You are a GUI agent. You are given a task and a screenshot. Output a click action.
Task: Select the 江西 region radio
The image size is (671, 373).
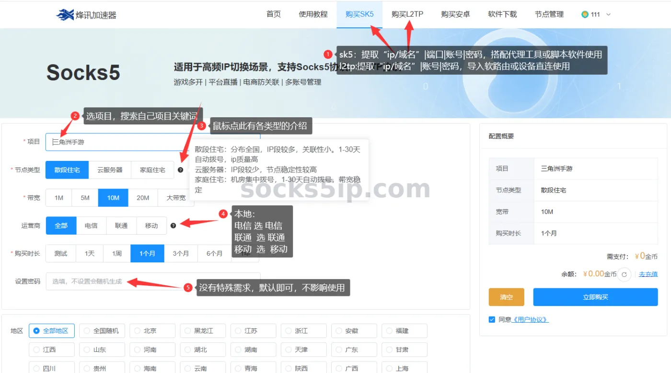click(x=51, y=350)
